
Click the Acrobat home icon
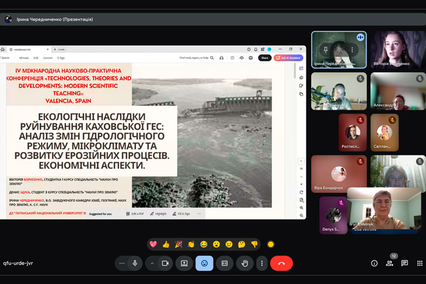3,49
